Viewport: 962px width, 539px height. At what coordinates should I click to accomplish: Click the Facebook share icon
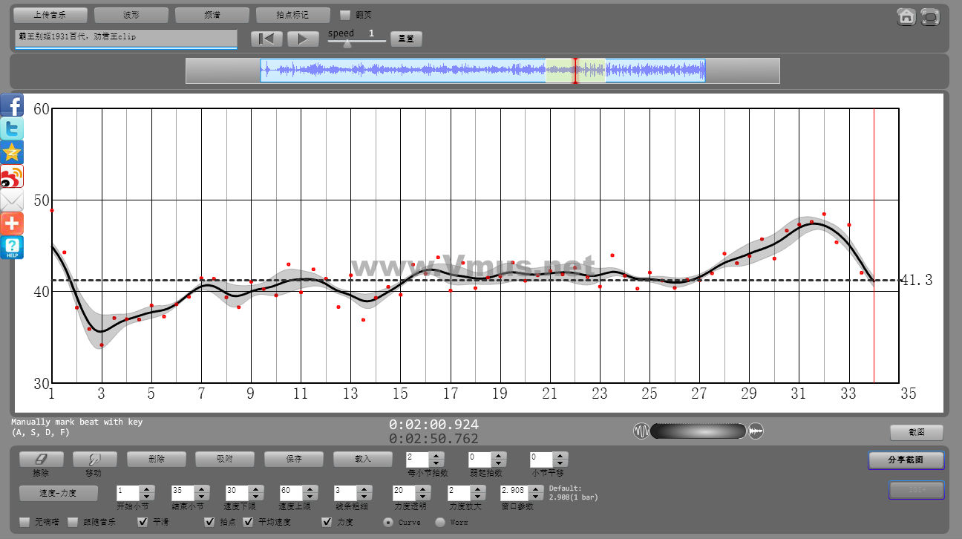(x=12, y=105)
